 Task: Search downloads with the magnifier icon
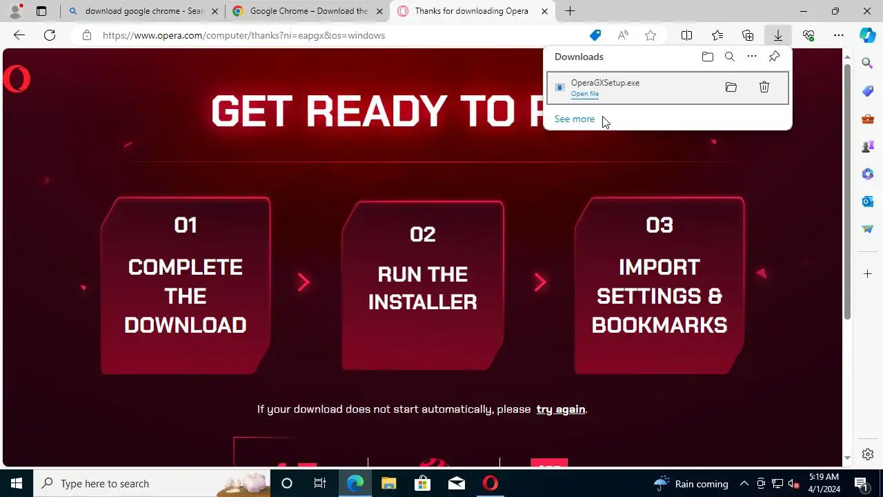click(x=730, y=57)
